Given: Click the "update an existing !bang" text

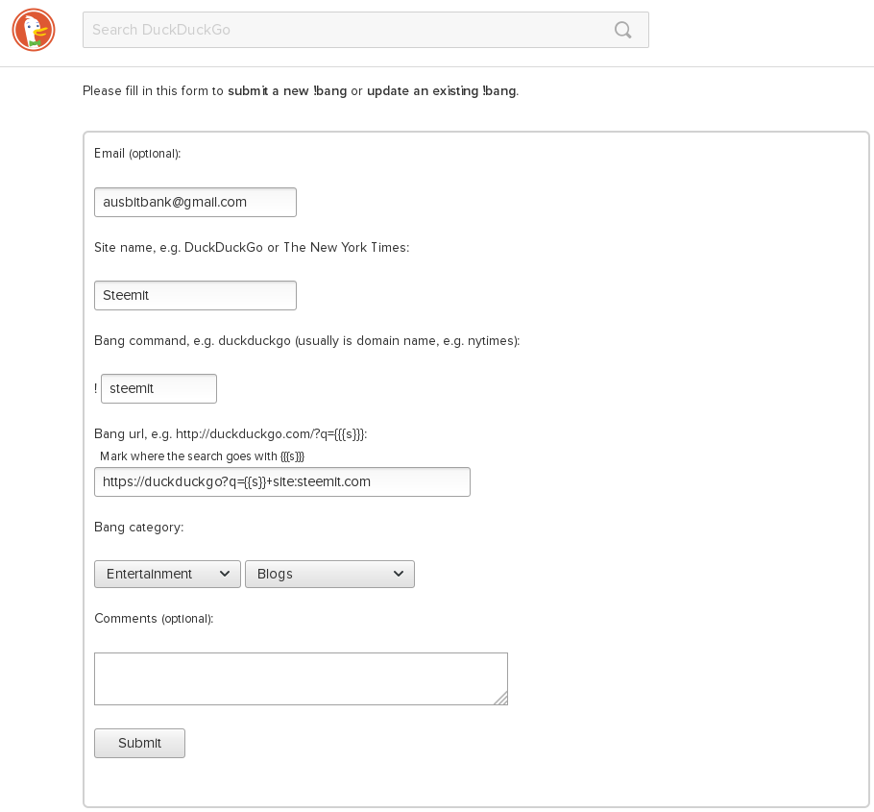Looking at the screenshot, I should [x=442, y=91].
